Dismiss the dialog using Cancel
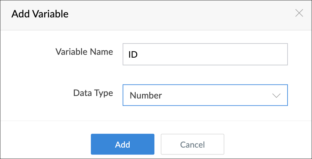Viewport: 312px width, 159px height. point(193,144)
